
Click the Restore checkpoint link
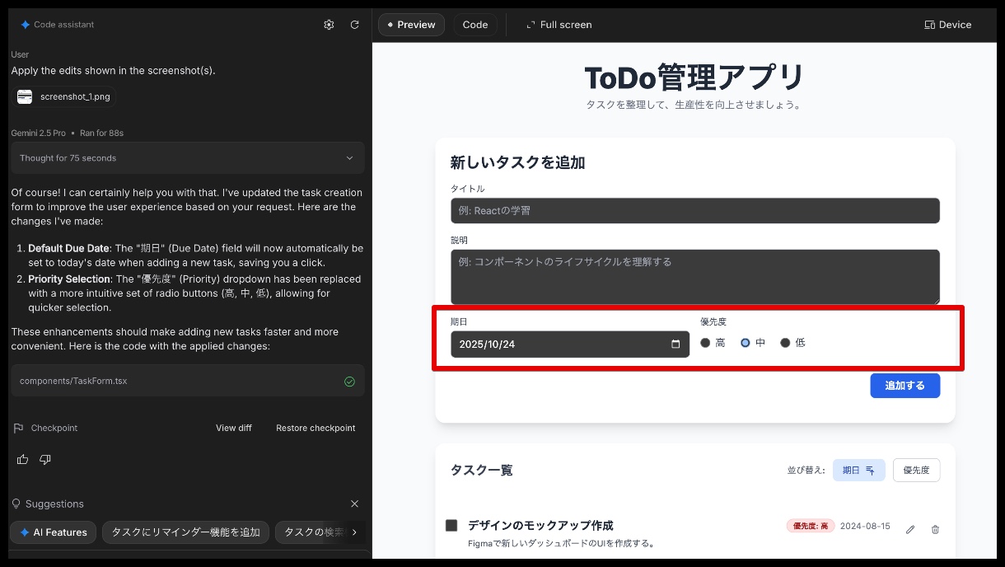pyautogui.click(x=316, y=428)
